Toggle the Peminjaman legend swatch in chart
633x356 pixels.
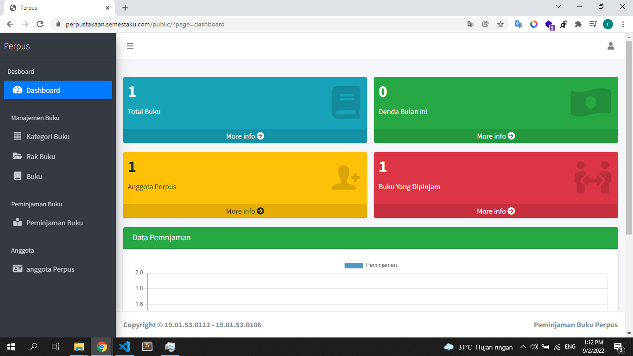[x=354, y=266]
